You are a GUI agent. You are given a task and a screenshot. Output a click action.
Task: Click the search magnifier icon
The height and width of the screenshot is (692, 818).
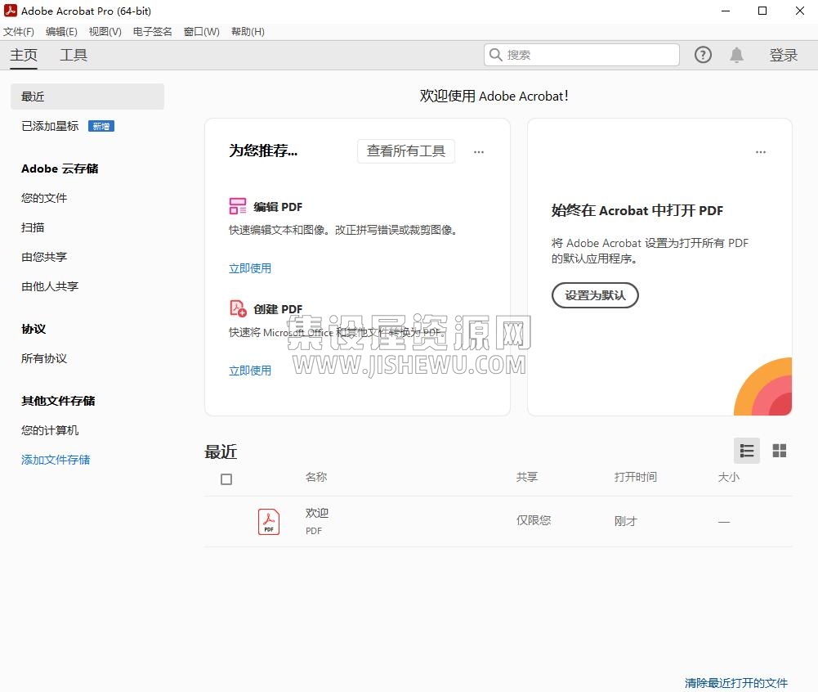click(495, 55)
